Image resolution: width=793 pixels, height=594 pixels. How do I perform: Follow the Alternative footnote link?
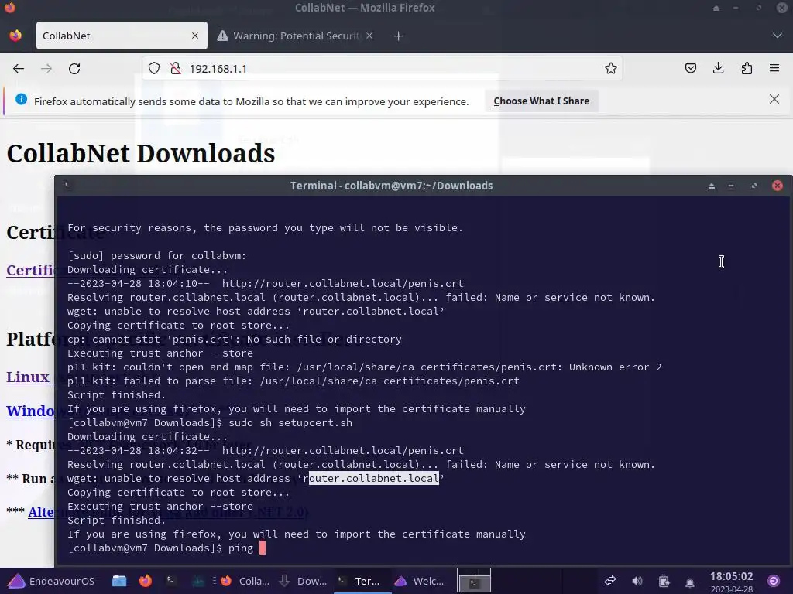pos(41,512)
